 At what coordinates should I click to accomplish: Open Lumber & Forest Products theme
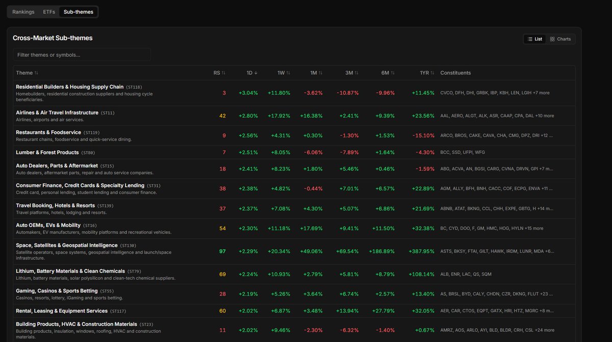(47, 152)
